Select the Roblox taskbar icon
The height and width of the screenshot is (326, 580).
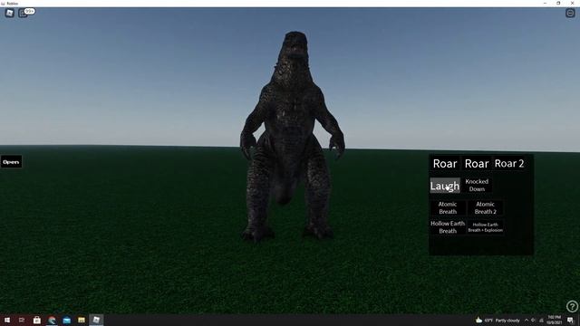(96, 320)
